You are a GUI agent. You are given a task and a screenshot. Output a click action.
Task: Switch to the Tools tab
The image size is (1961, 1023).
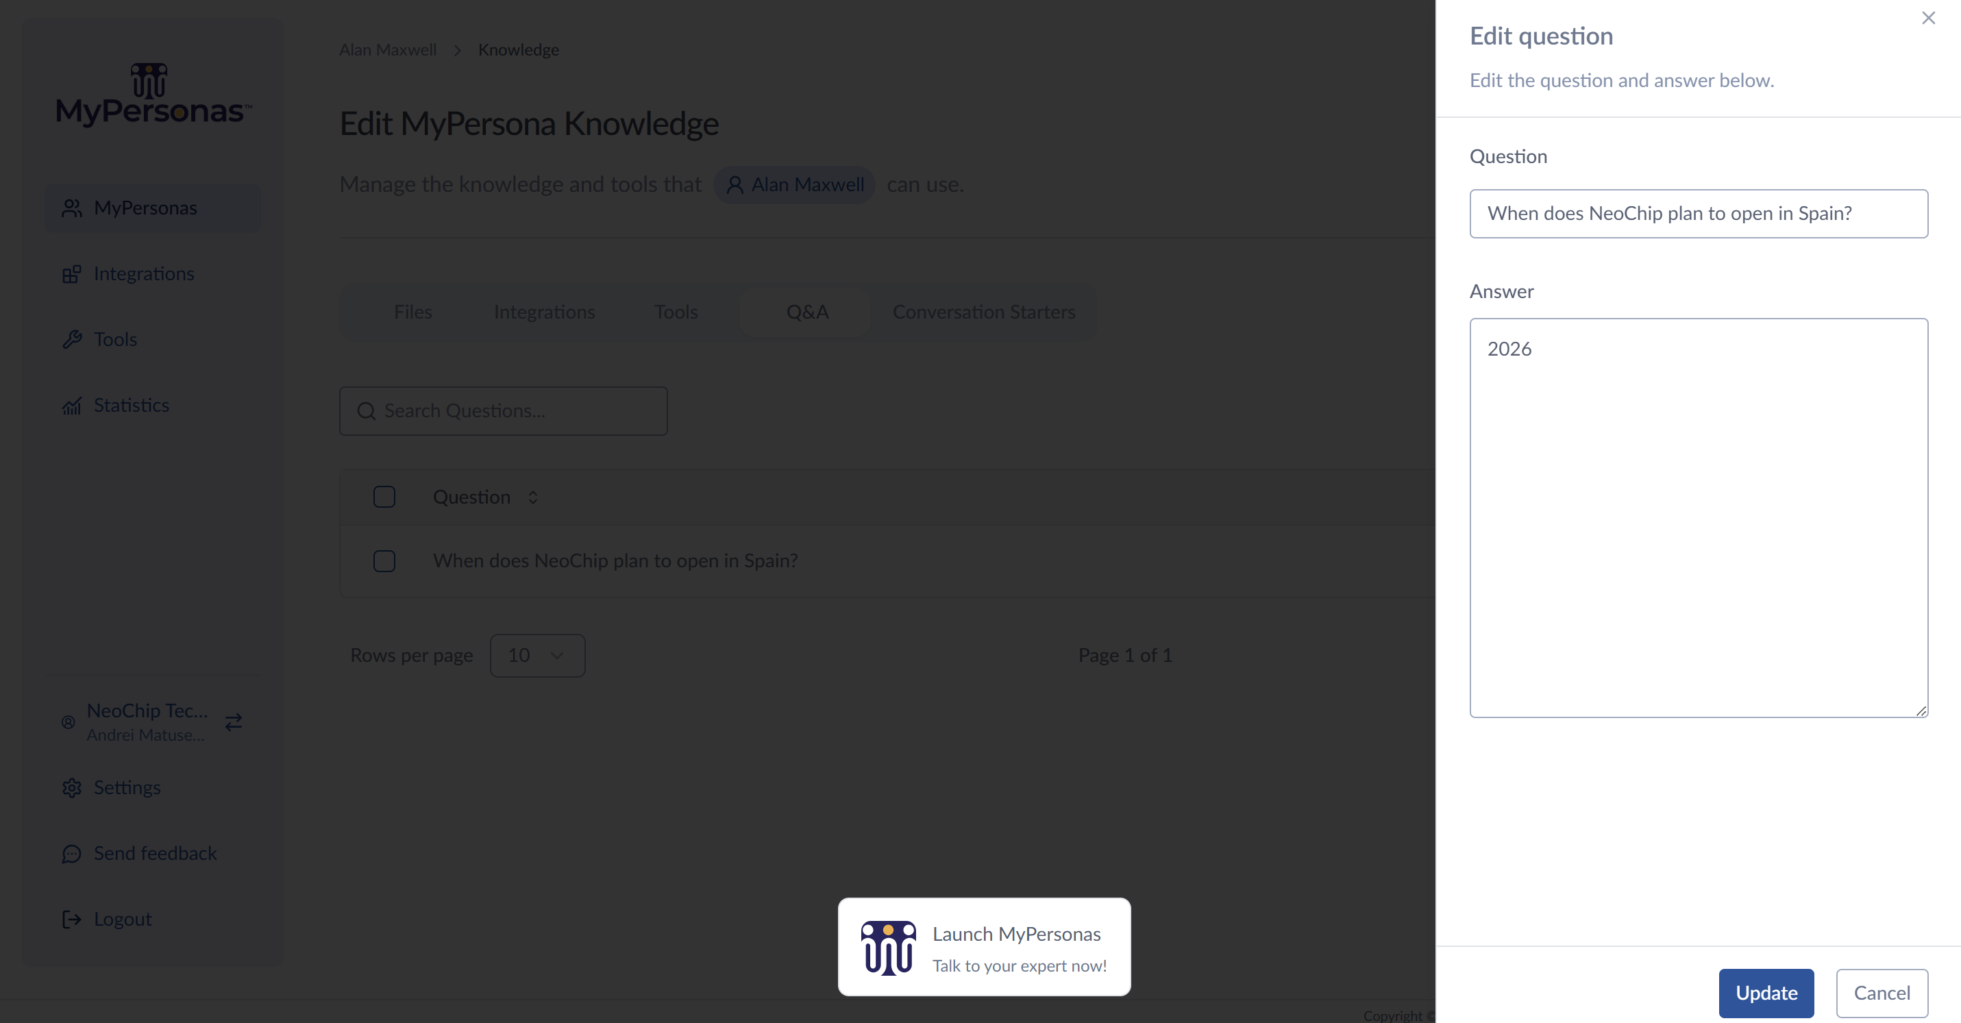676,312
